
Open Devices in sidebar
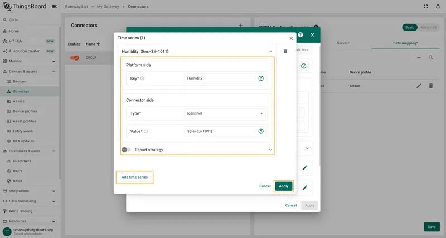[x=30, y=81]
